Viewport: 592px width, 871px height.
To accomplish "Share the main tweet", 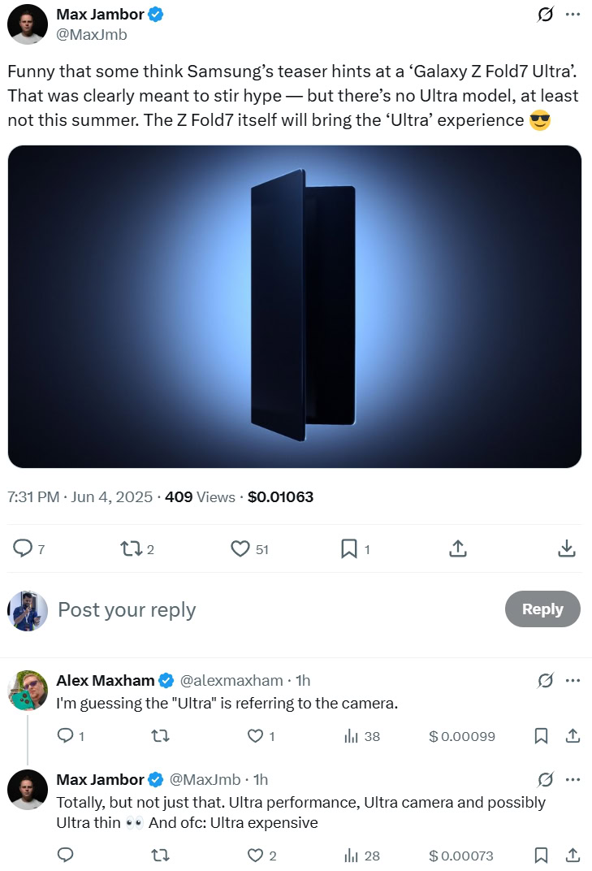I will tap(457, 549).
